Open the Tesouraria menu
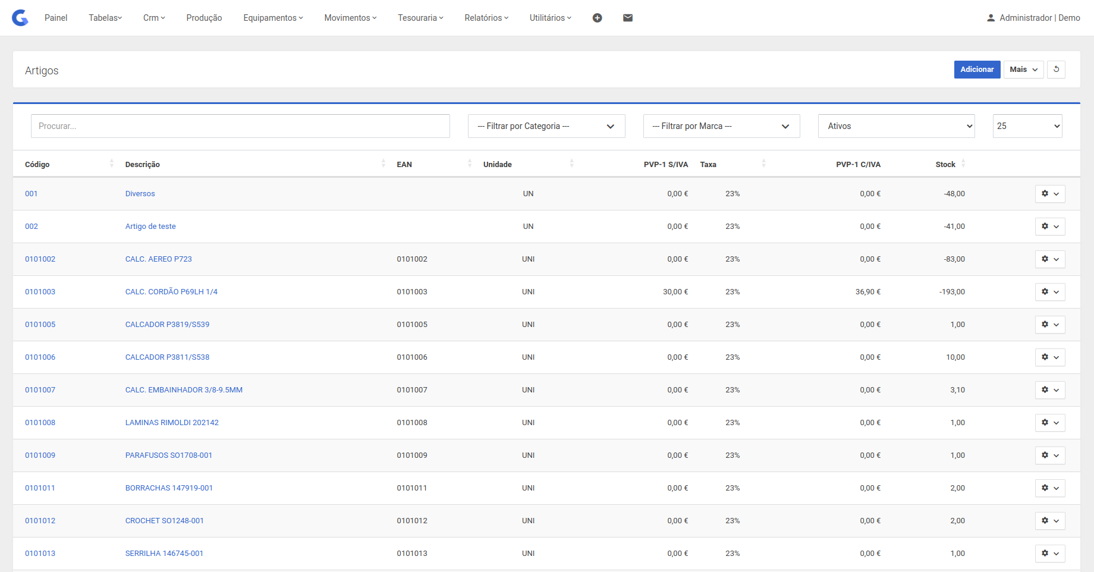The image size is (1094, 572). tap(420, 18)
